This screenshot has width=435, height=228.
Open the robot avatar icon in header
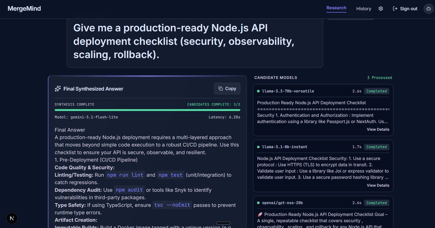pos(428,9)
